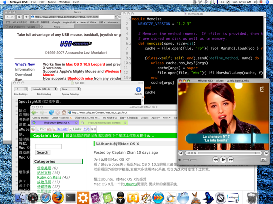Open Ruby on Rails category link
This screenshot has height=204, width=273.
coord(49,177)
